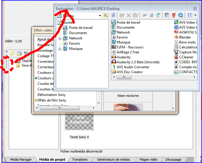Screen dimensions: 202x163
Task: Expand the Network node in folder tree
Action: tap(60, 38)
